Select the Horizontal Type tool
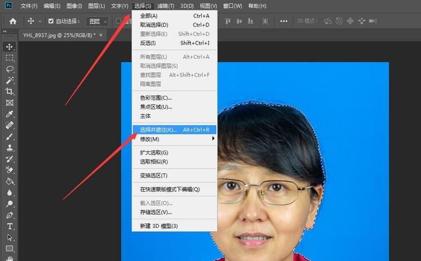The image size is (421, 261). click(9, 226)
